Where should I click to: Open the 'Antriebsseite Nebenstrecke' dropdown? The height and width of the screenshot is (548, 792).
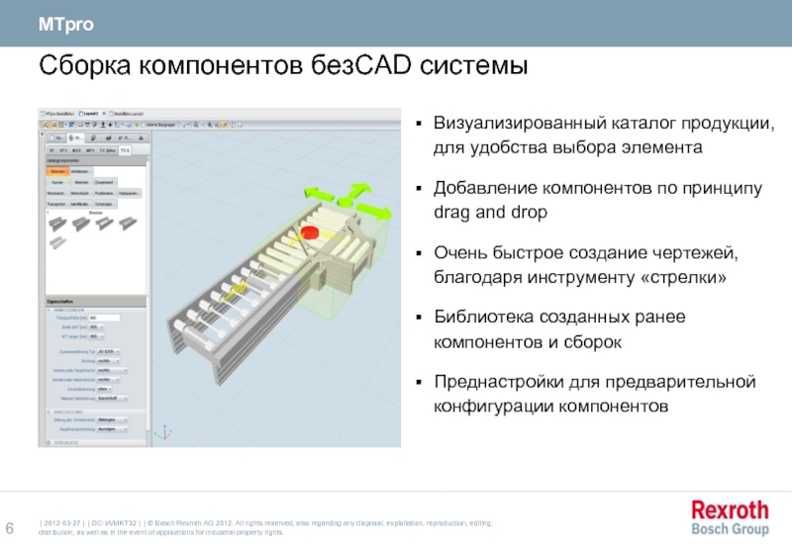[108, 380]
